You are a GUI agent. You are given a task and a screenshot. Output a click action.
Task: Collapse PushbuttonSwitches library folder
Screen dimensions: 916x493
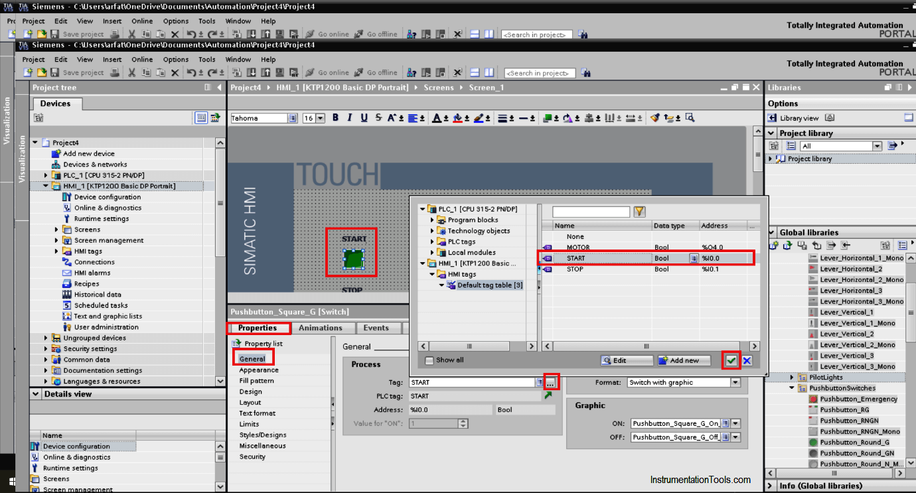[x=793, y=388]
